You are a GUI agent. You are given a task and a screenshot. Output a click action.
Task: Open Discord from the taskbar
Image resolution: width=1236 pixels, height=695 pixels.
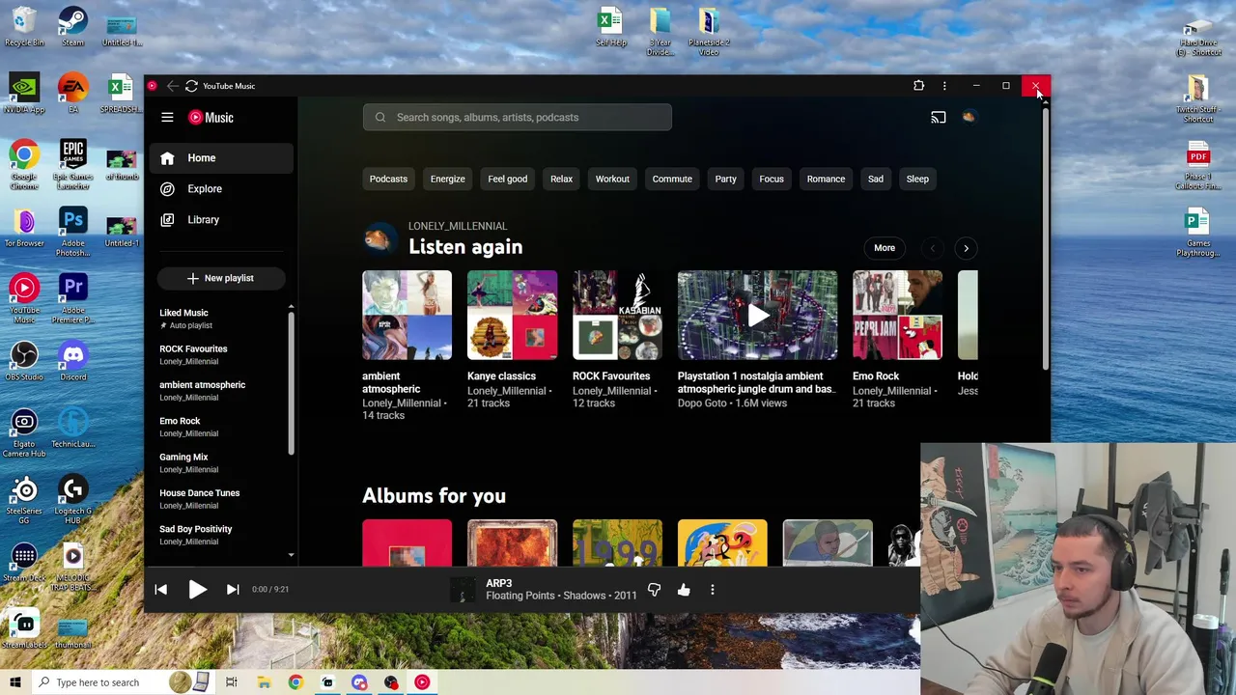pos(359,682)
